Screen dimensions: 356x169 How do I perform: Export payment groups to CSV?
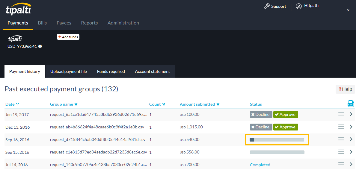(351, 104)
